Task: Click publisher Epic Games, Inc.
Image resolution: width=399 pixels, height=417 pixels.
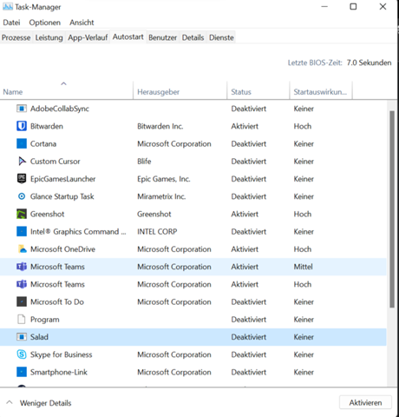Action: 164,179
